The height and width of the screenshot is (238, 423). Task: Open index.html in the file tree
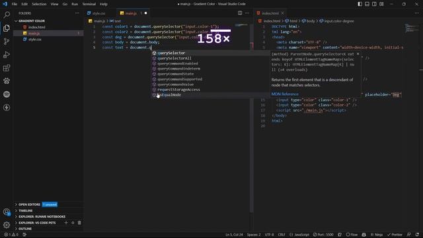(37, 27)
